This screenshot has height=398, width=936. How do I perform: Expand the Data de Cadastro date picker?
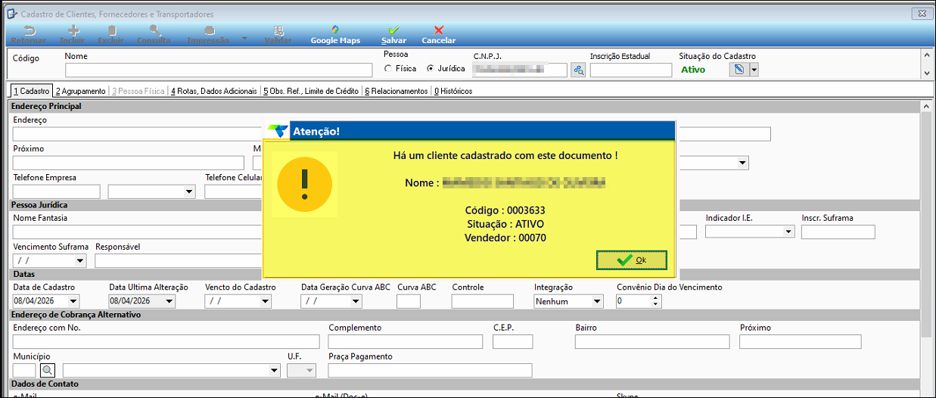(x=73, y=301)
